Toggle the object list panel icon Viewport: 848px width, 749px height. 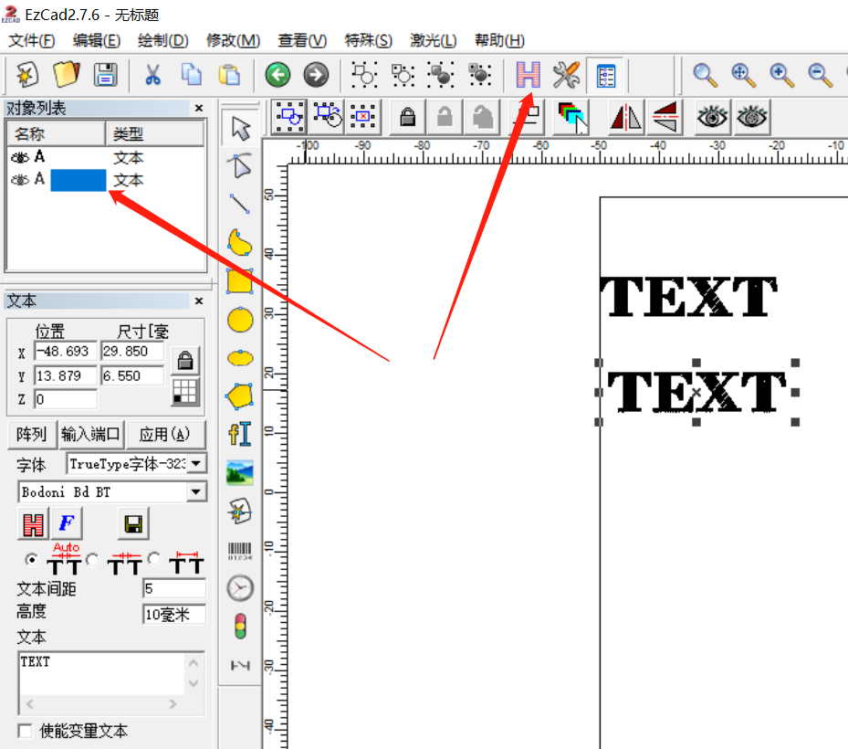[x=605, y=75]
